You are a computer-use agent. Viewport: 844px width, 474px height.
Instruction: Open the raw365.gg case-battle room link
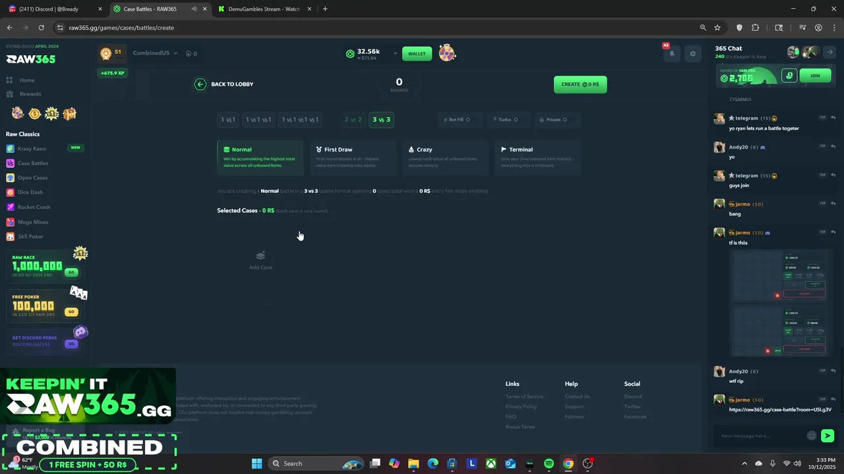coord(780,409)
